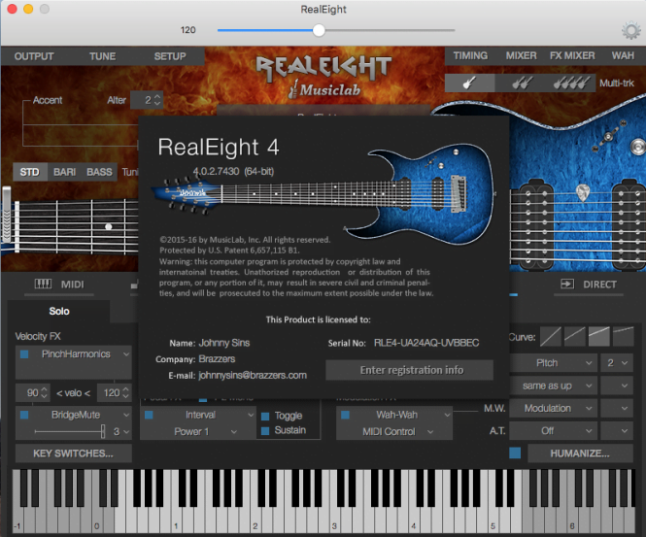Open the same as up dropdown
The width and height of the screenshot is (646, 537).
(554, 386)
